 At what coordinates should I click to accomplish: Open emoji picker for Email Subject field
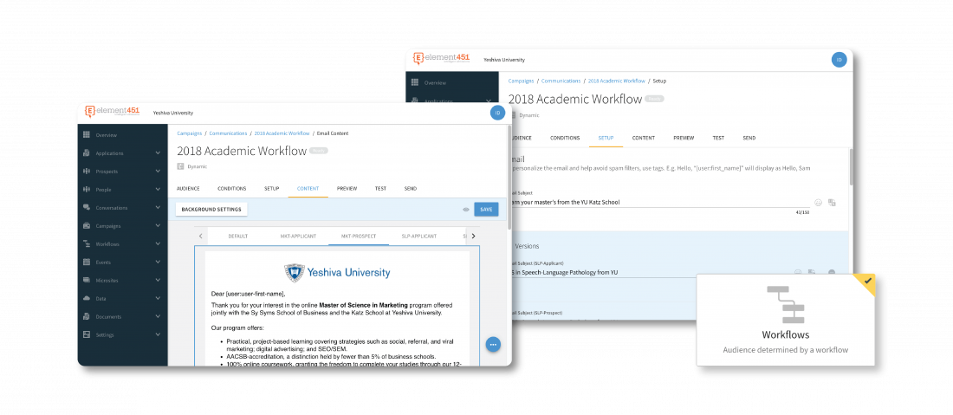818,203
